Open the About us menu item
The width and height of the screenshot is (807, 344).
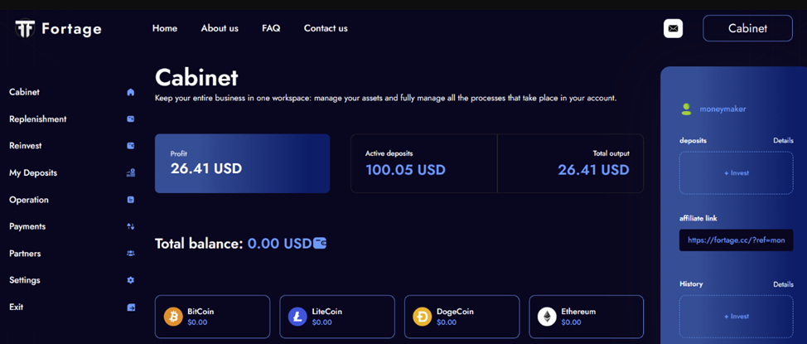point(220,28)
